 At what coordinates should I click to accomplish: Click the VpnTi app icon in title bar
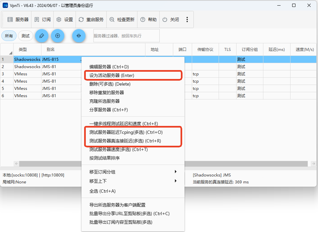[x=5, y=6]
